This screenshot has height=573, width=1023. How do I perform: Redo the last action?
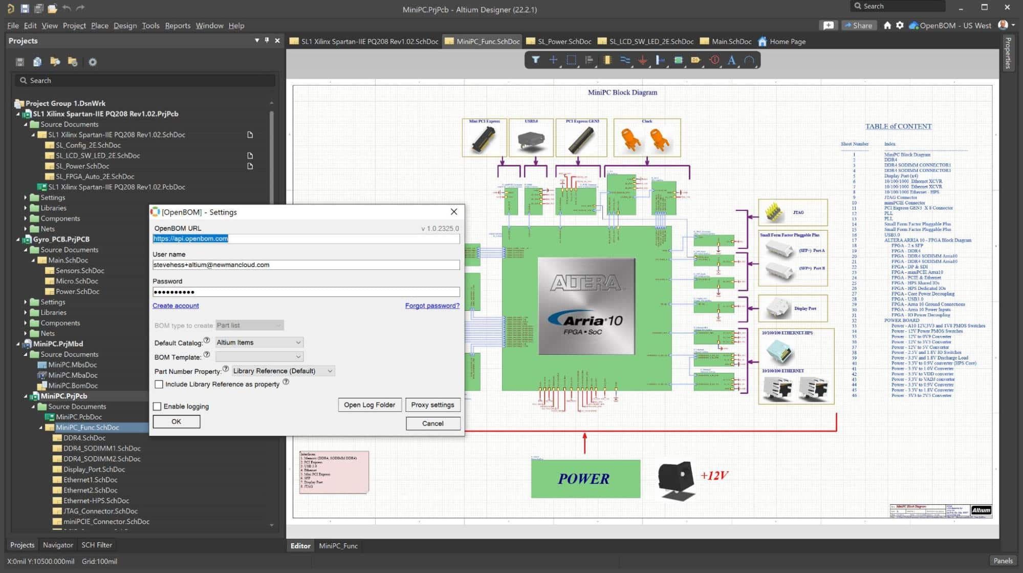tap(80, 9)
